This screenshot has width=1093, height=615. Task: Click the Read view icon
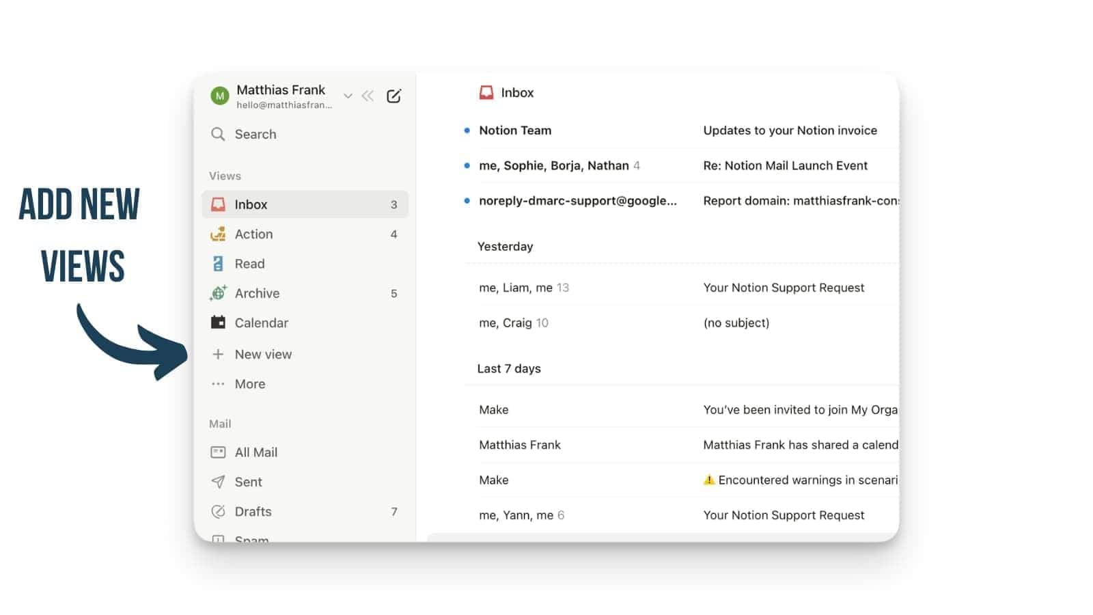pos(218,263)
